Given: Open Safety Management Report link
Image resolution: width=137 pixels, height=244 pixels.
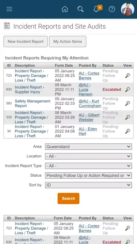Looking at the screenshot, I should coord(33,103).
